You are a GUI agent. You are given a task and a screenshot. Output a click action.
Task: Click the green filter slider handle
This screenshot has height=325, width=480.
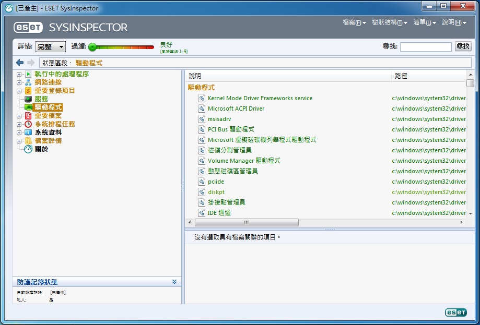92,47
